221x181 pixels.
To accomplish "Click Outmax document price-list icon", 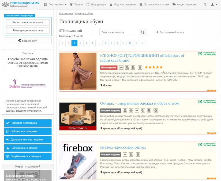I will 149,111.
